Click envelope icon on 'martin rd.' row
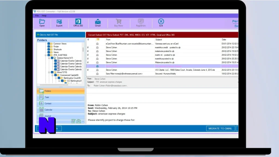This screenshot has width=279, height=157. pos(97,55)
